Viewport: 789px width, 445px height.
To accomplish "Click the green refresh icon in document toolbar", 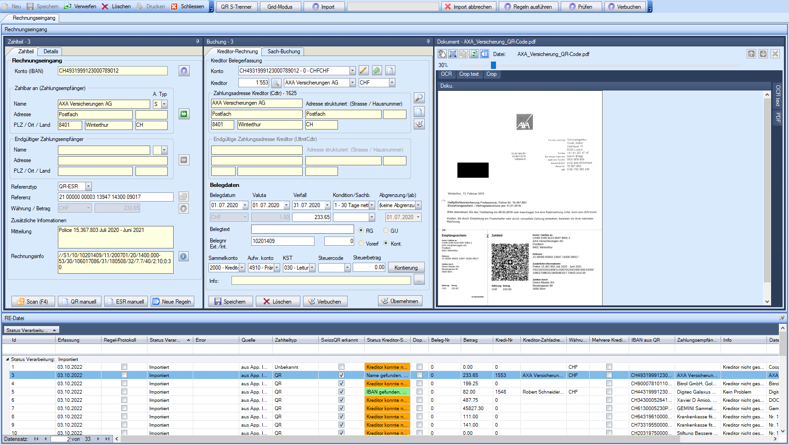I will point(474,54).
